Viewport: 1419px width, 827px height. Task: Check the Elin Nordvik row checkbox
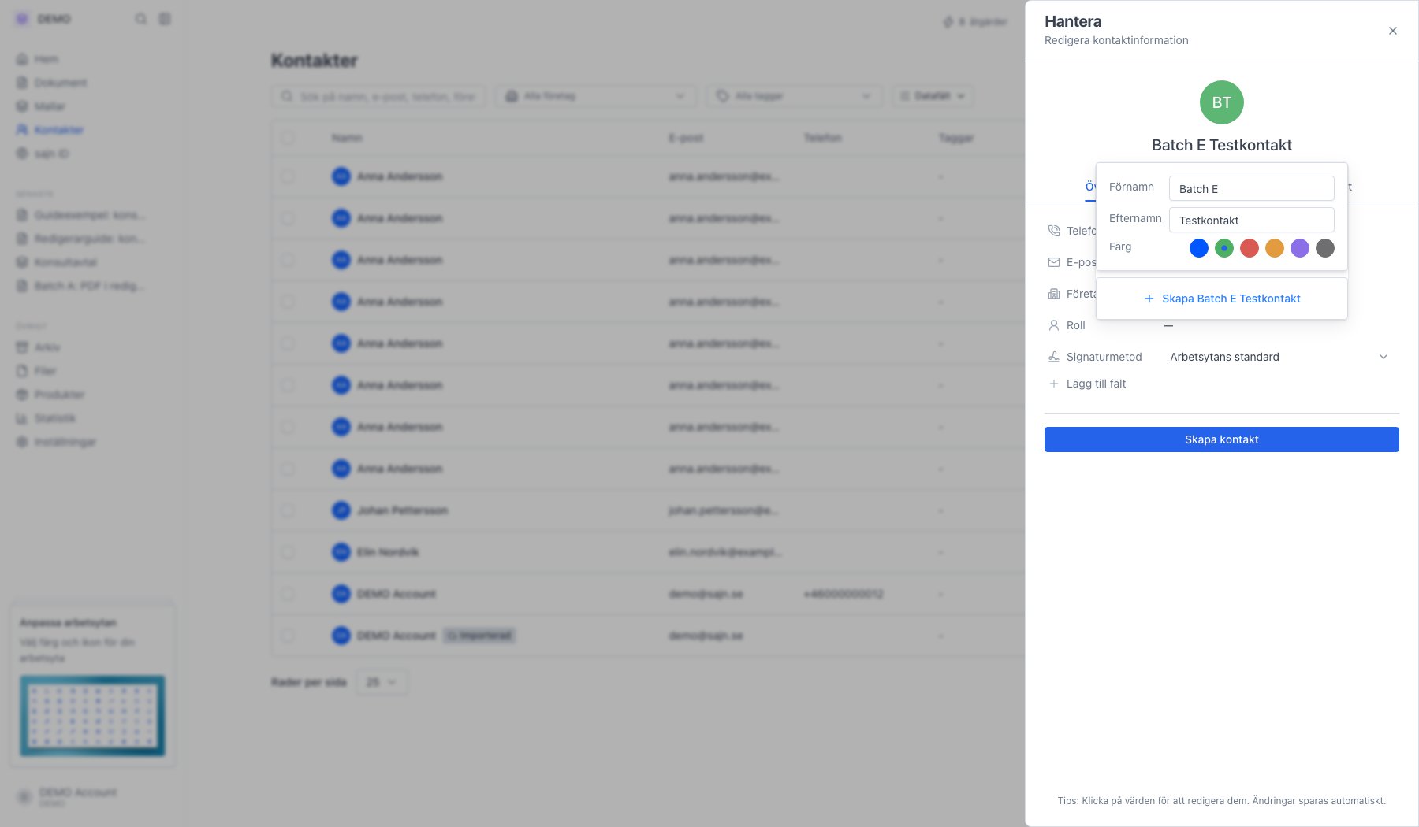pos(288,552)
